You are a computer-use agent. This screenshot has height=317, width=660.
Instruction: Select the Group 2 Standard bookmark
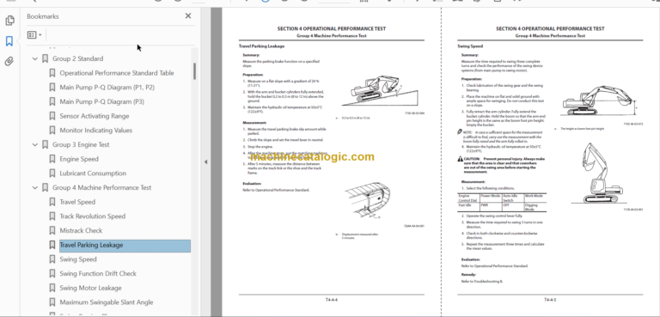[77, 59]
